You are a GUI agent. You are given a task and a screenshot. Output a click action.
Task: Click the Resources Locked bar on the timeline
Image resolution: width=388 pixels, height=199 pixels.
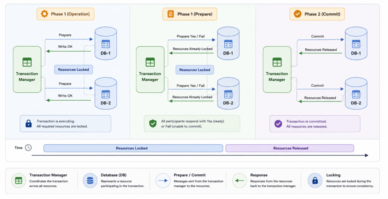coord(133,148)
